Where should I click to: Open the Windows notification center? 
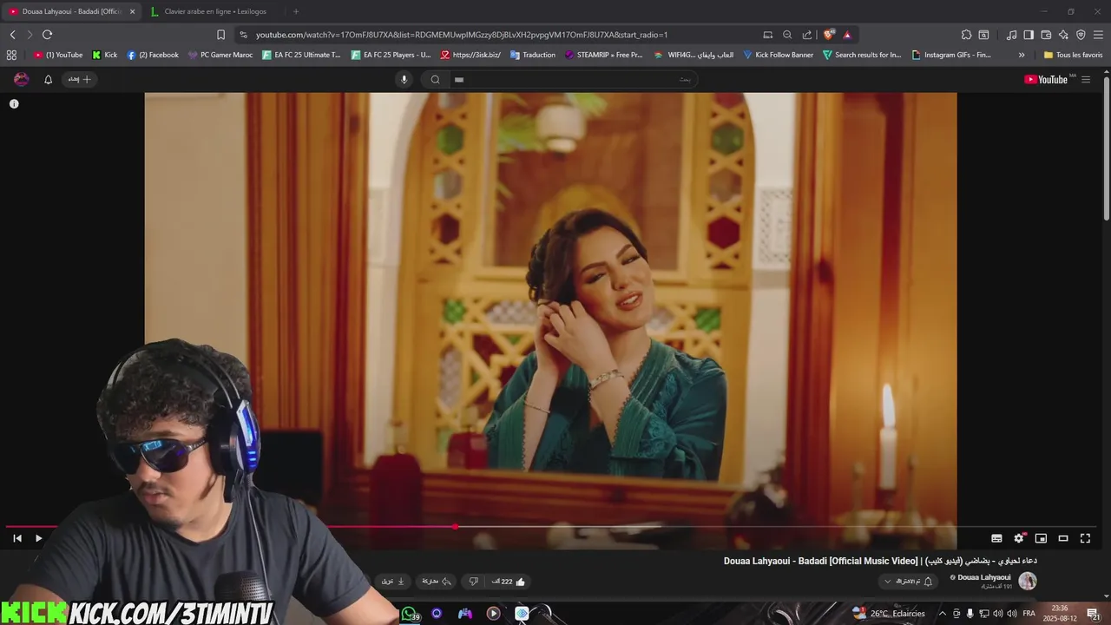tap(1094, 614)
